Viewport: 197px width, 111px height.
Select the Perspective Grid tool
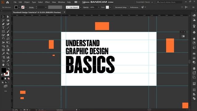coord(8,46)
